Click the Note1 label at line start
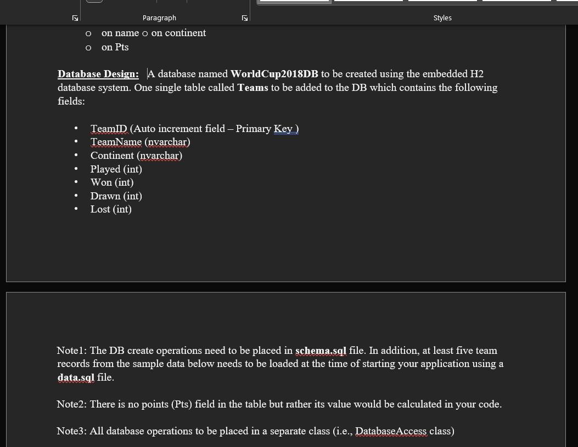Image resolution: width=578 pixels, height=447 pixels. point(72,350)
